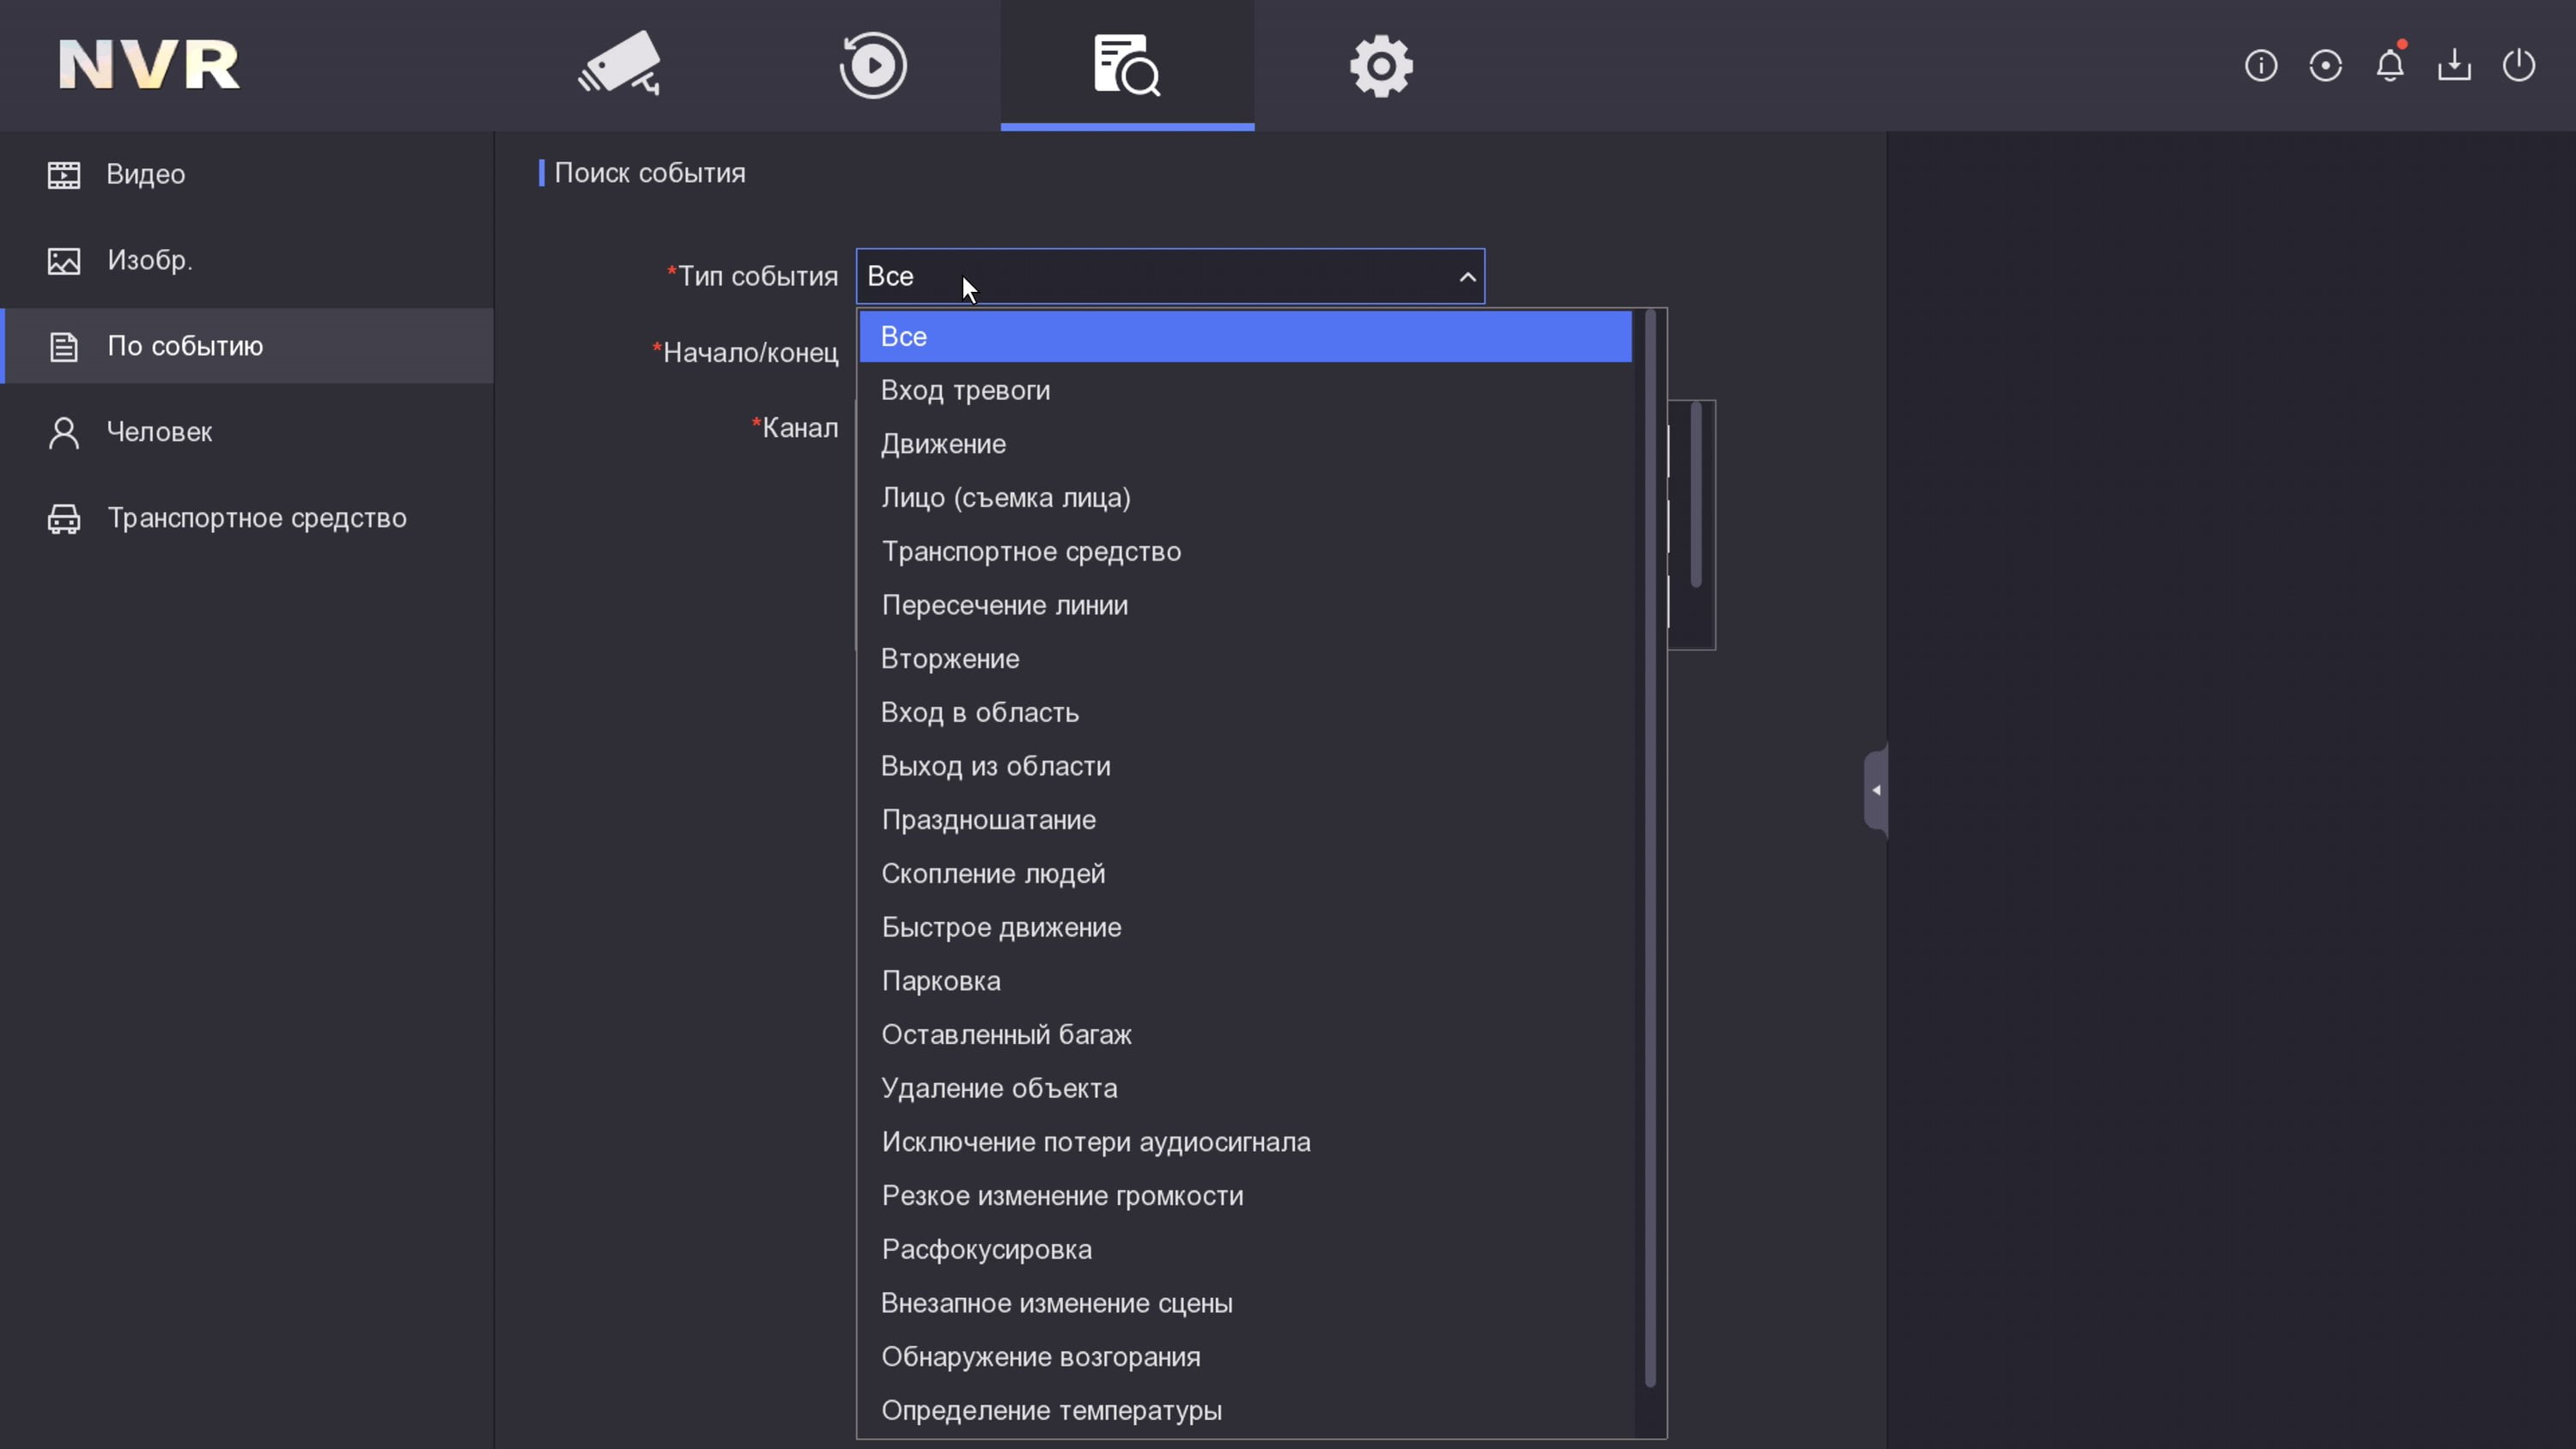Image resolution: width=2576 pixels, height=1449 pixels.
Task: Open the download center icon
Action: coord(2454,66)
